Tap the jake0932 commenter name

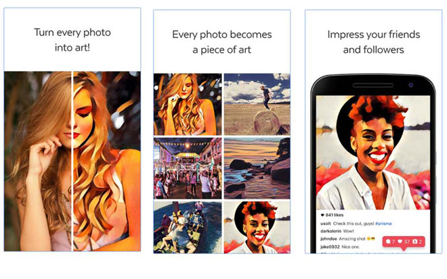point(330,247)
